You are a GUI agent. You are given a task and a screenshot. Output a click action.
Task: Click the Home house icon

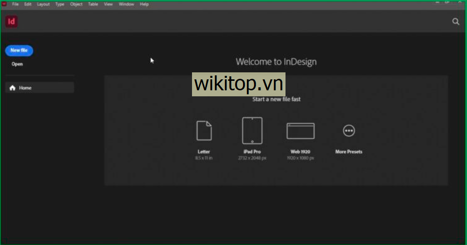point(12,88)
